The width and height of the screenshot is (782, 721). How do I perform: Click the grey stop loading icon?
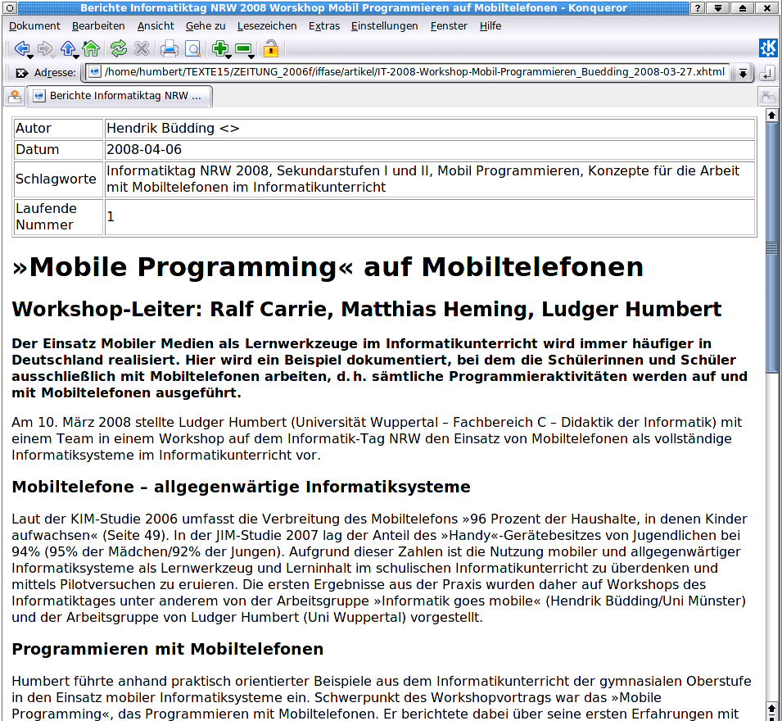(x=142, y=49)
